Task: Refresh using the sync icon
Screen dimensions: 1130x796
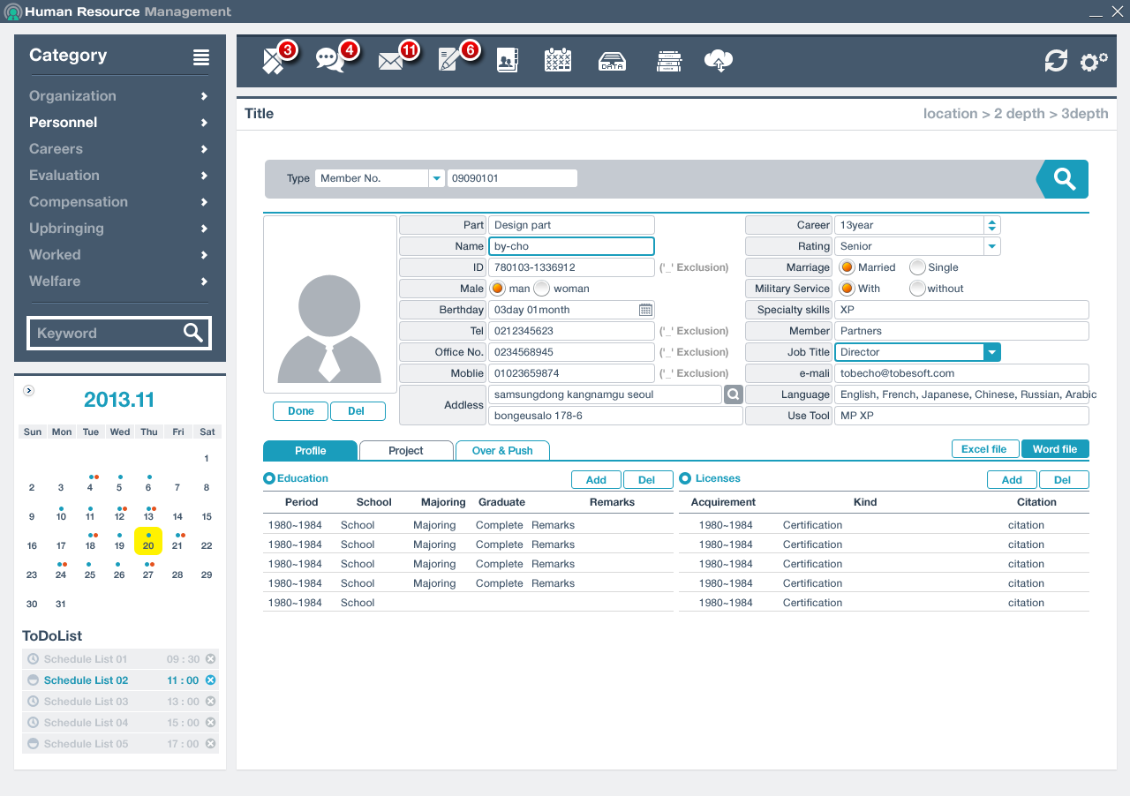Action: pos(1056,61)
